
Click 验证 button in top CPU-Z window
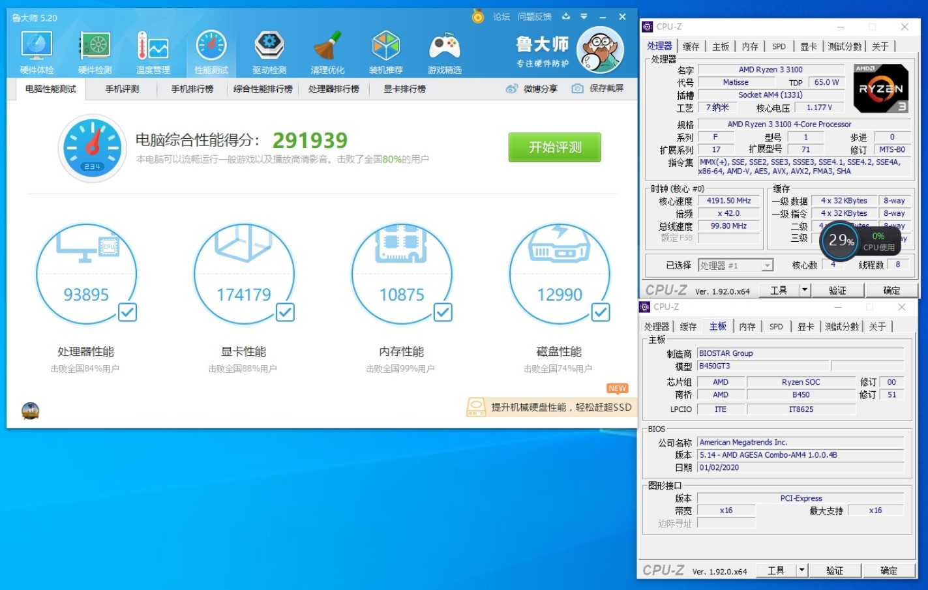pos(837,290)
